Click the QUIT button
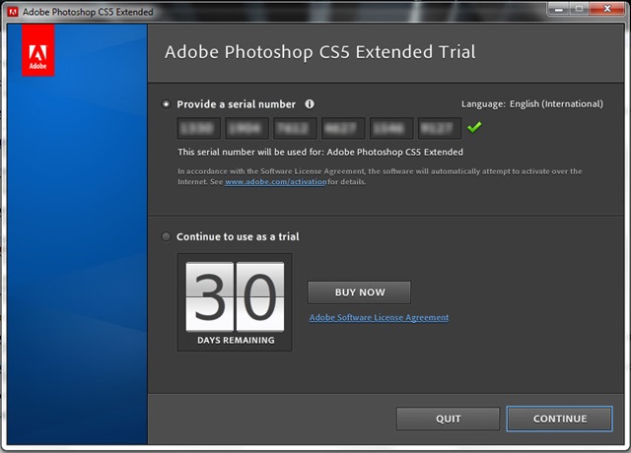The height and width of the screenshot is (453, 631). [x=448, y=419]
